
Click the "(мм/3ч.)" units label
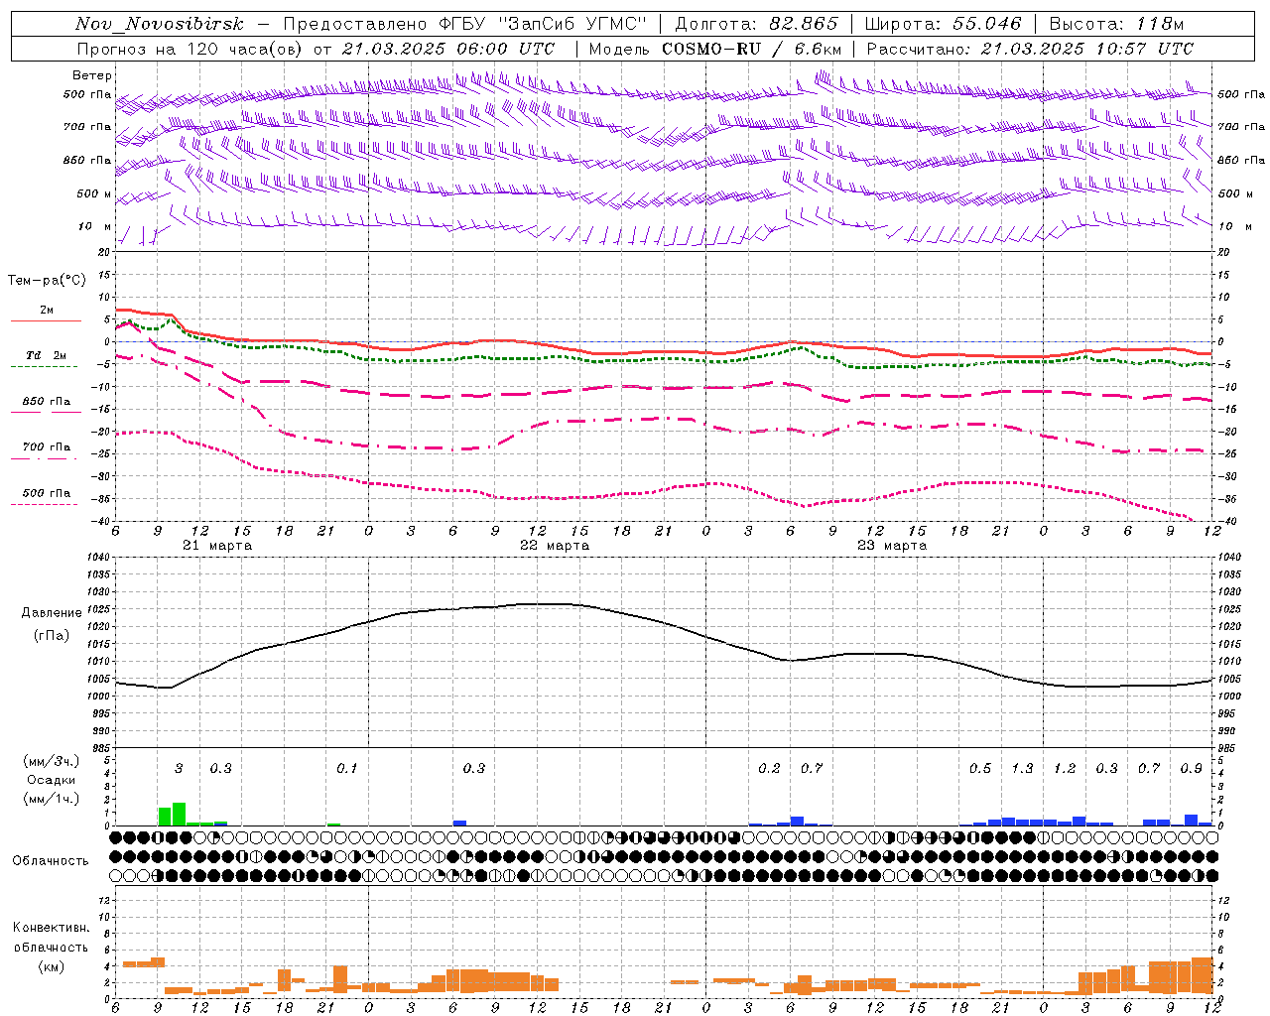51,761
